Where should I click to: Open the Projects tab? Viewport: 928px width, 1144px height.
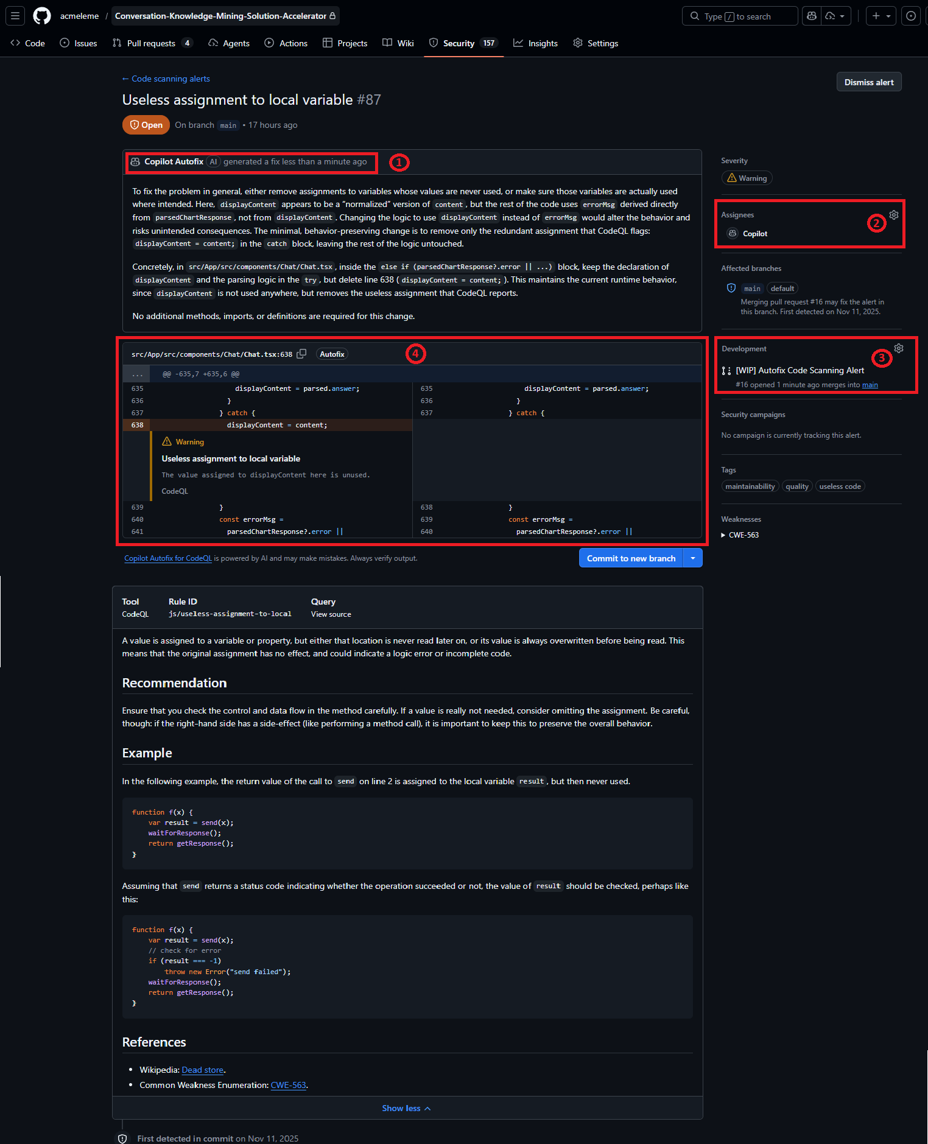345,43
